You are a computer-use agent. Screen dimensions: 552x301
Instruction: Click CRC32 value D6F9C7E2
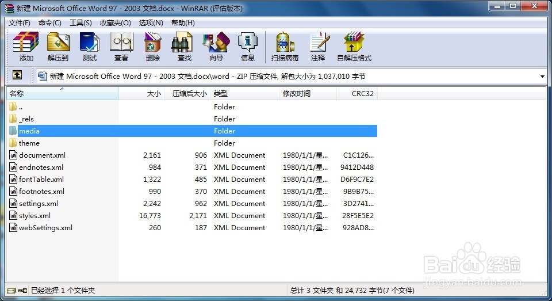pos(357,180)
